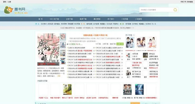Image resolution: width=195 pixels, height=104 pixels.
Task: Select the first small cover thumbnail beside 庶女攻略
Action: [x=63, y=37]
